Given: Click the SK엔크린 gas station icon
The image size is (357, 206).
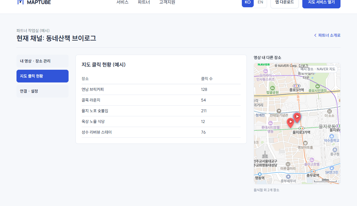Looking at the screenshot, I should pyautogui.click(x=332, y=168).
